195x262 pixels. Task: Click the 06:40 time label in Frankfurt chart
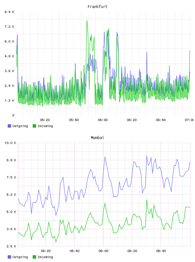pyautogui.click(x=161, y=120)
